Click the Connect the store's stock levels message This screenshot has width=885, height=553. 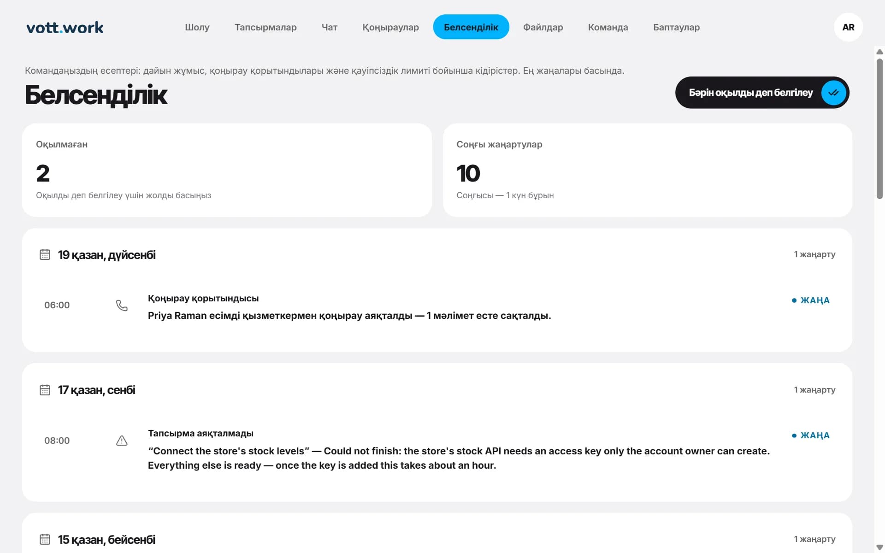459,458
